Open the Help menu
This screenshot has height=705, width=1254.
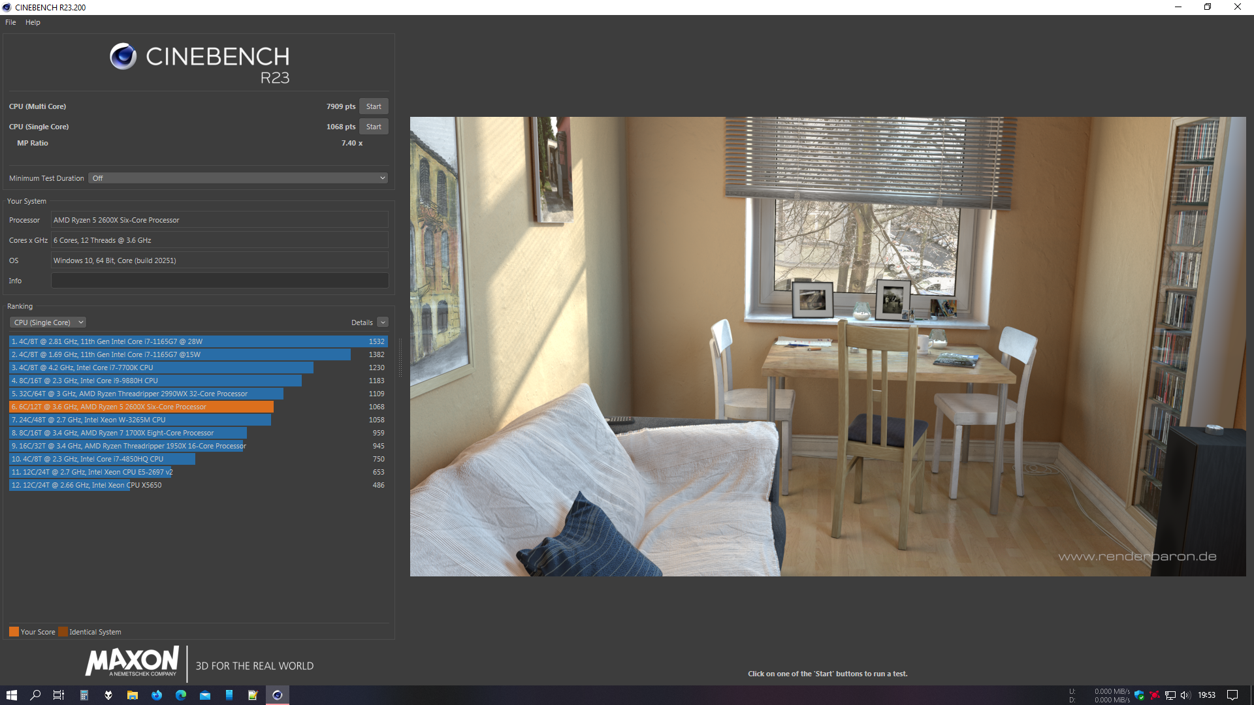[x=33, y=22]
